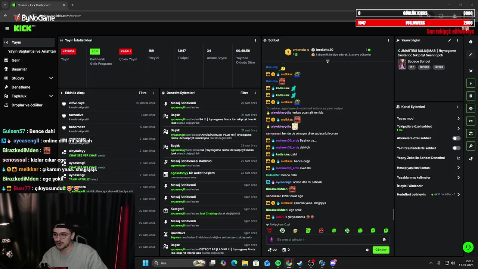The width and height of the screenshot is (478, 269).
Task: Select Yayın in the left sidebar
Action: click(x=29, y=42)
